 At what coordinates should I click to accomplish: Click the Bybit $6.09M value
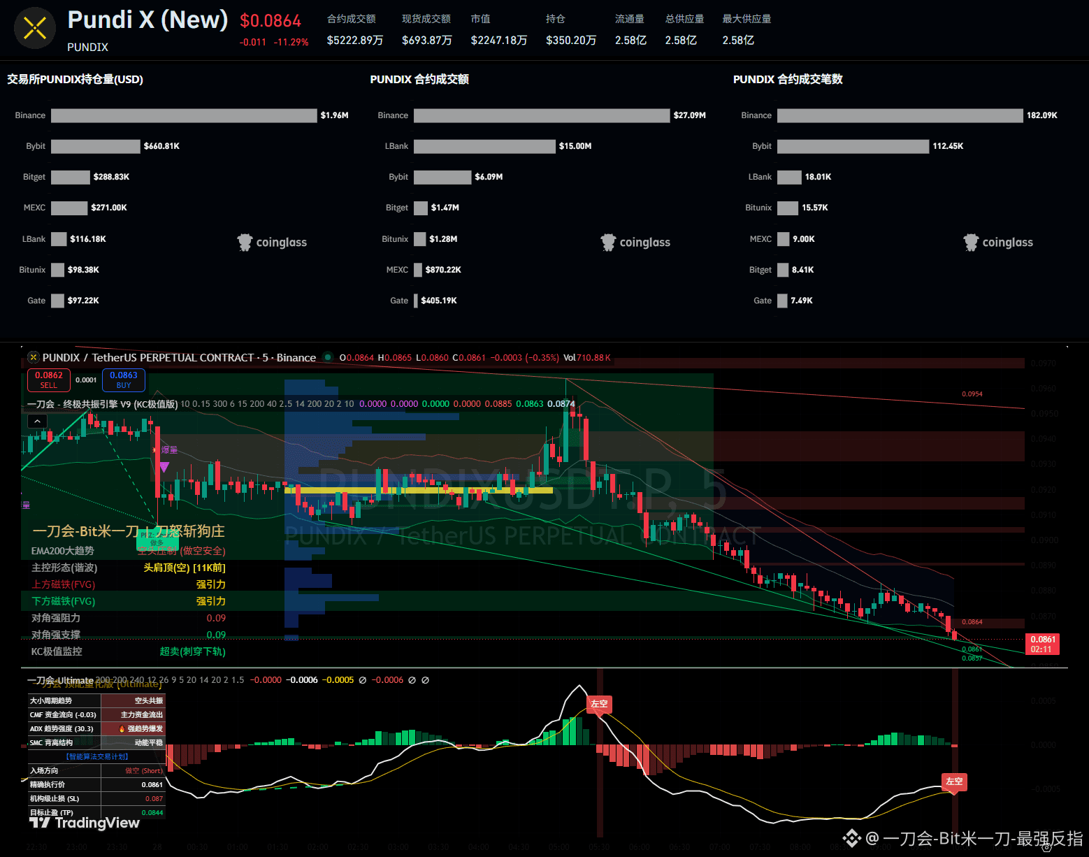[x=489, y=177]
